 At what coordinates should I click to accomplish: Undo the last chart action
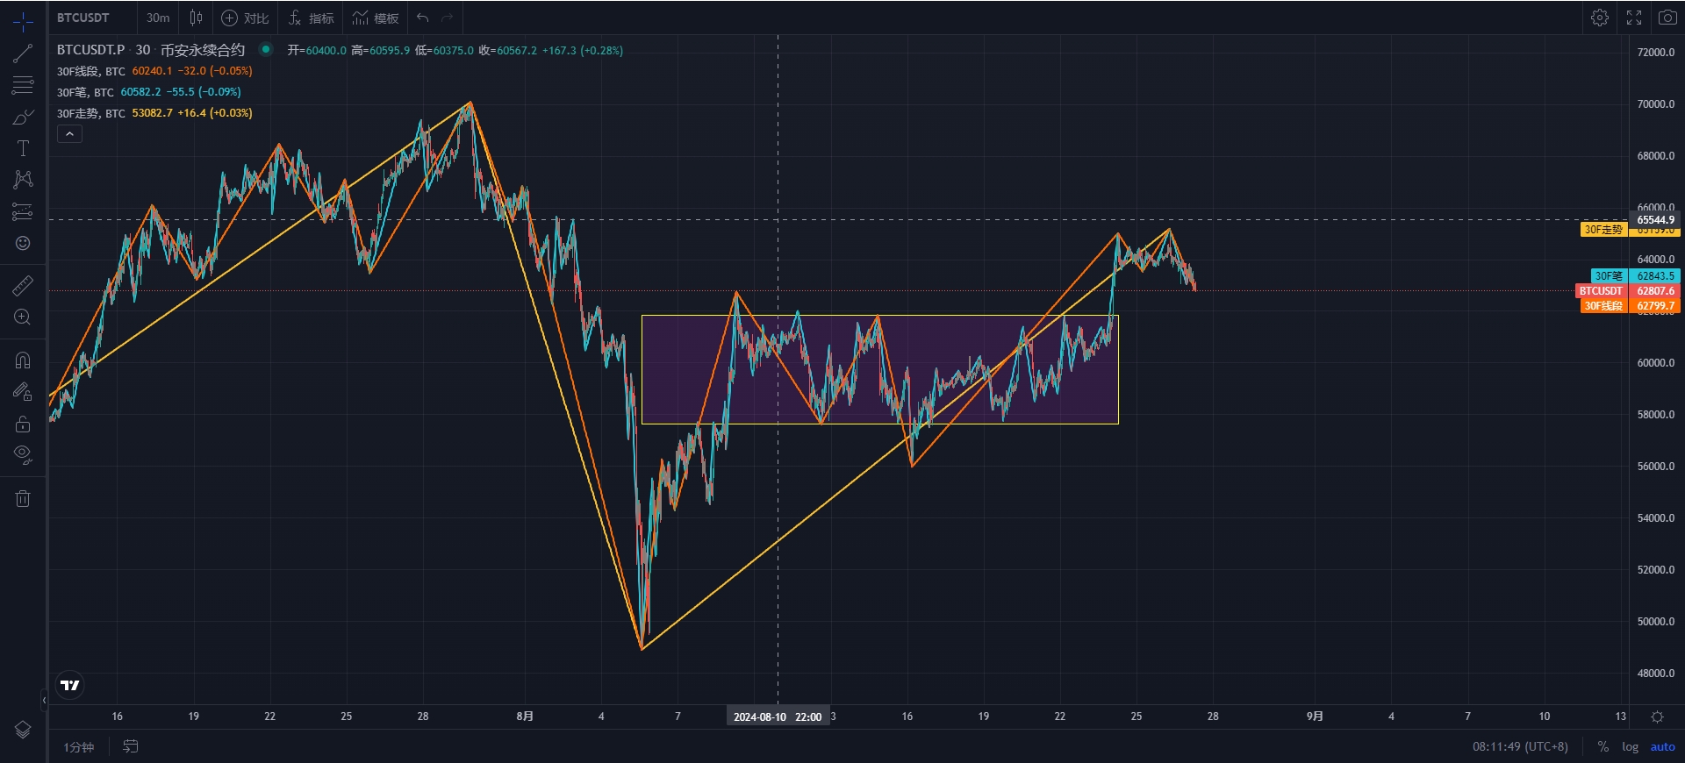422,18
